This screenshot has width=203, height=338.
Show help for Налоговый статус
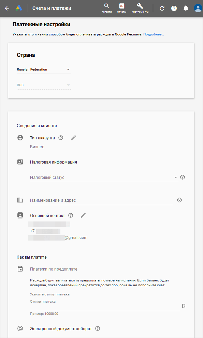pos(183,178)
